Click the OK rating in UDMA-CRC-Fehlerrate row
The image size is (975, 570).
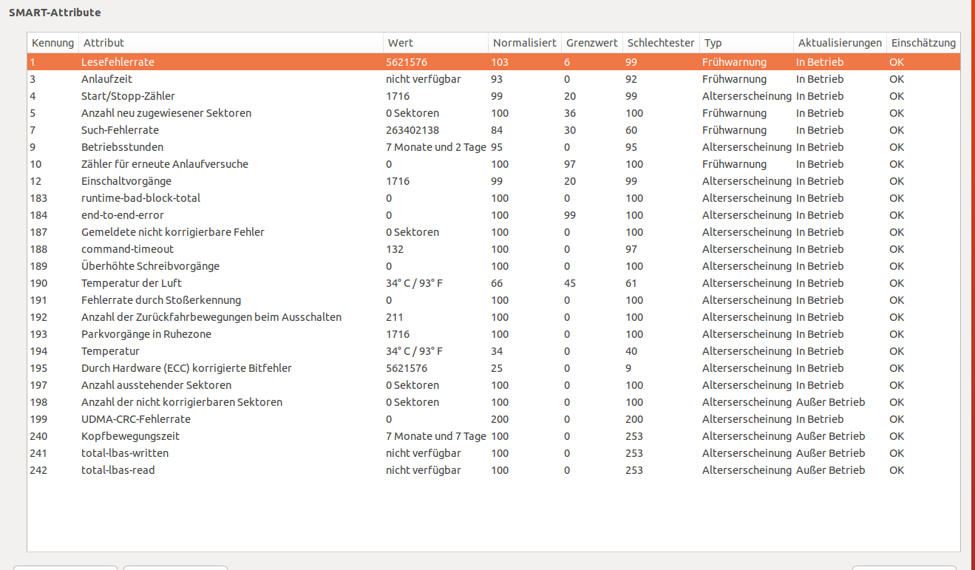[x=897, y=419]
